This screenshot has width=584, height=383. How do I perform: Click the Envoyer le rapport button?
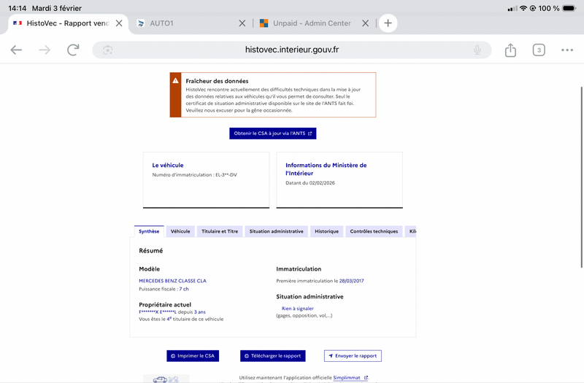pyautogui.click(x=353, y=356)
